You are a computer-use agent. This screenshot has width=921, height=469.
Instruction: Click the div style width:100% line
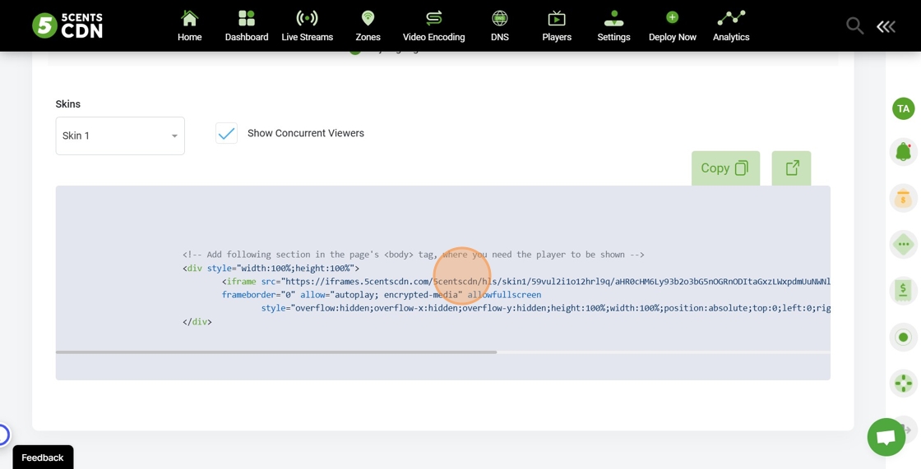click(x=271, y=269)
